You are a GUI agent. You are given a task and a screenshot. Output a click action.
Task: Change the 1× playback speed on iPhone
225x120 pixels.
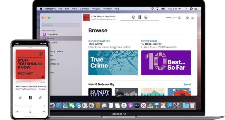[17, 112]
